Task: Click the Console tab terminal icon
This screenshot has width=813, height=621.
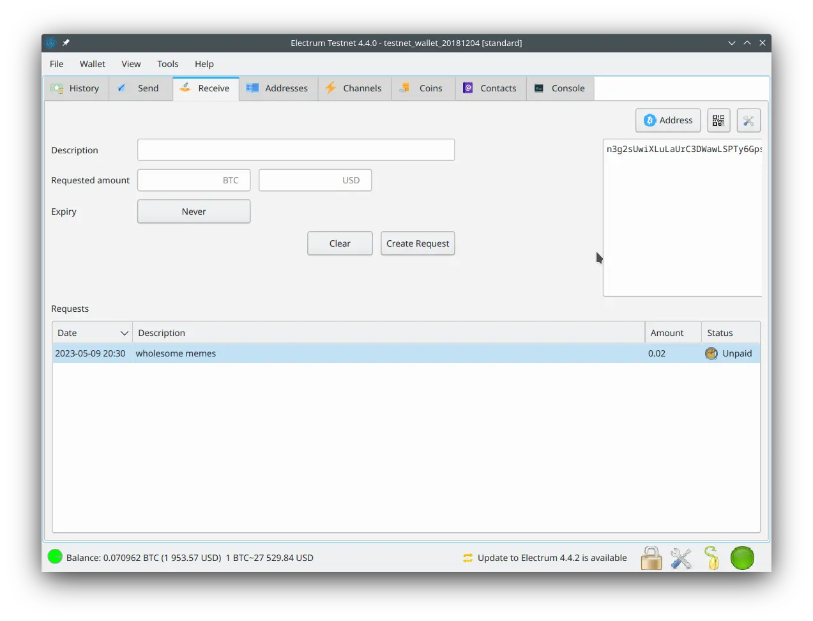Action: [539, 88]
